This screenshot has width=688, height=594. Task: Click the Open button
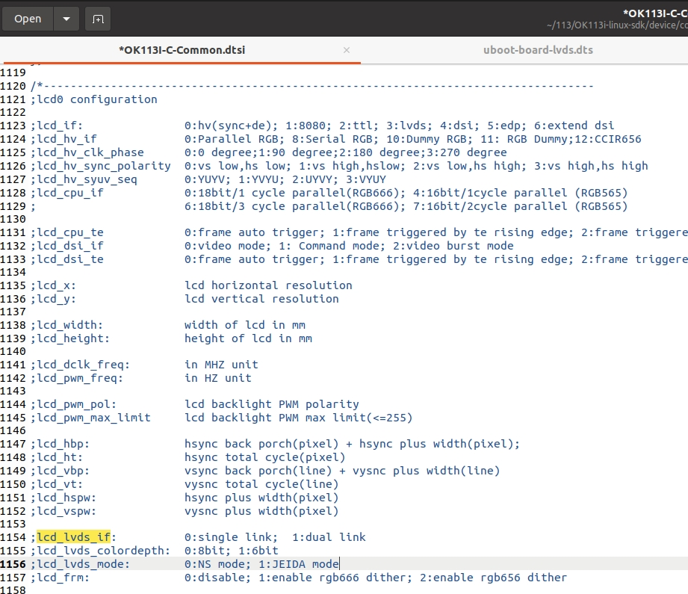tap(28, 19)
